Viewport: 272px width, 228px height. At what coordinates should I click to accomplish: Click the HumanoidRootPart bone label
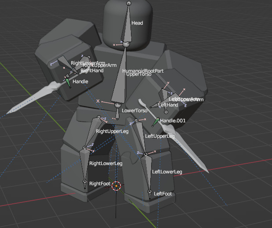point(143,70)
